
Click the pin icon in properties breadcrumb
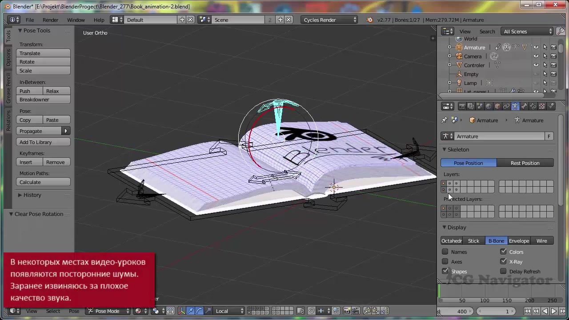(x=444, y=120)
